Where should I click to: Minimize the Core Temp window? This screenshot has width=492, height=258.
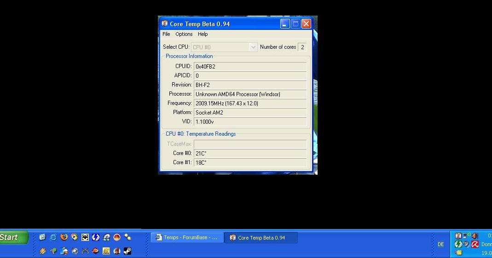click(x=285, y=24)
